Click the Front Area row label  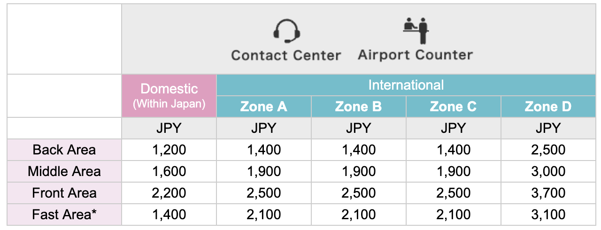click(x=64, y=193)
